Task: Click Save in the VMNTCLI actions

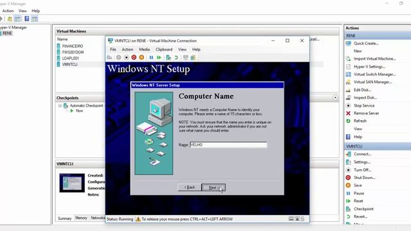Action: pyautogui.click(x=358, y=185)
